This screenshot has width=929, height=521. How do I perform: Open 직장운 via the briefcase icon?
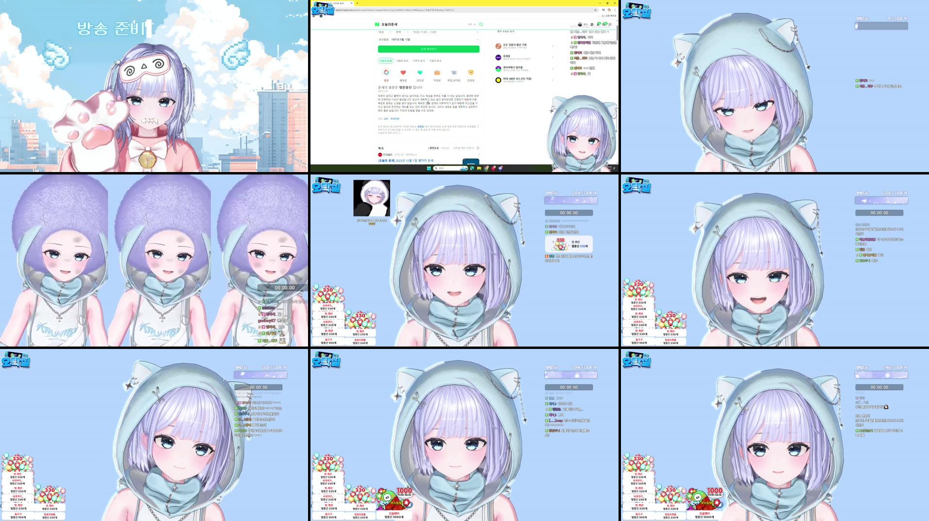point(437,72)
